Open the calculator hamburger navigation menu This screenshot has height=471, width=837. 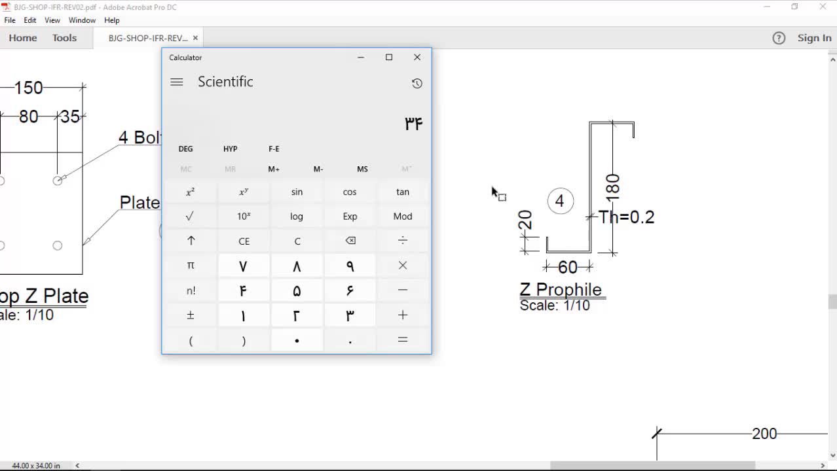pyautogui.click(x=176, y=82)
